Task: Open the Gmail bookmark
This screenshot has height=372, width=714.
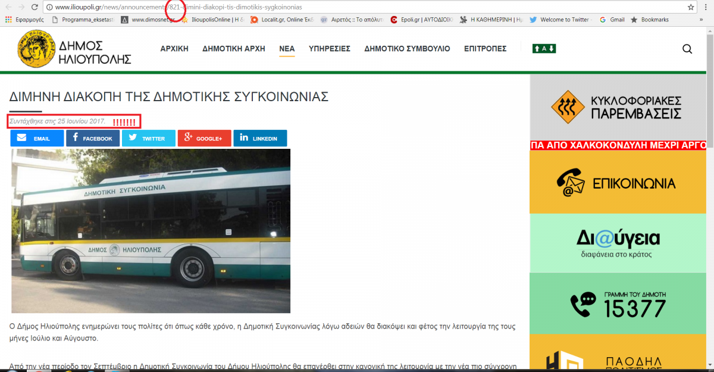Action: pos(612,20)
